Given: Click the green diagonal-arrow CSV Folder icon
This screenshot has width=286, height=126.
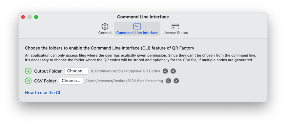Looking at the screenshot, I should point(28,81).
